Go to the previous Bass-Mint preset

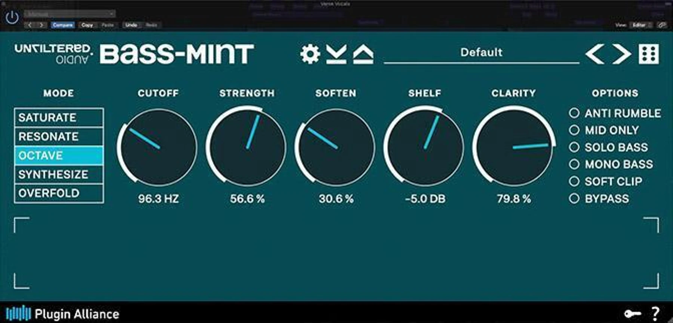point(595,54)
